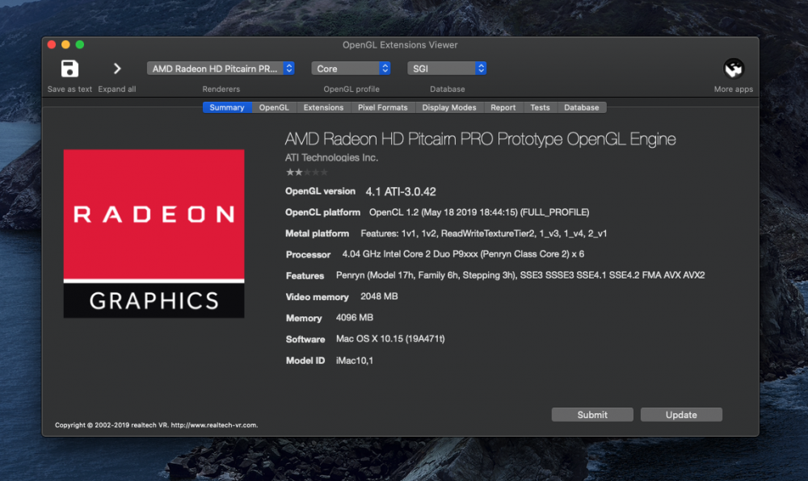808x481 pixels.
Task: Switch to the Summary tab
Action: click(227, 107)
